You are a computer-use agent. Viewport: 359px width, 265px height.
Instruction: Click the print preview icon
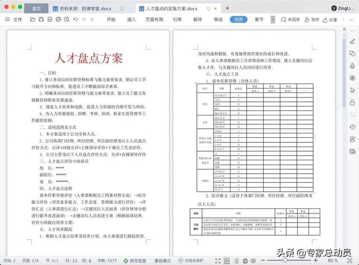67,20
